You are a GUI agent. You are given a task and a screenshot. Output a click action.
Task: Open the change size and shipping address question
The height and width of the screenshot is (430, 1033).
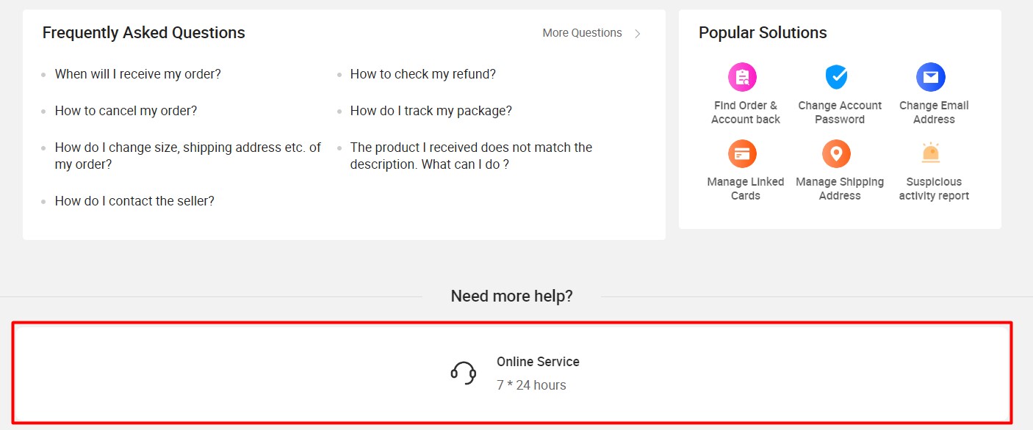click(187, 156)
